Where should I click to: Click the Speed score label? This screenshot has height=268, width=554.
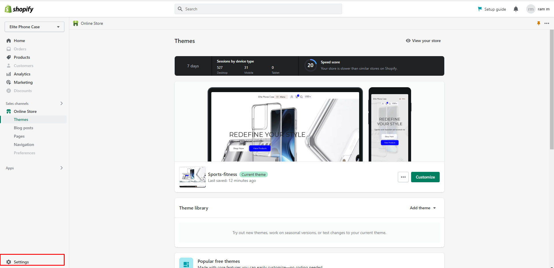(330, 62)
